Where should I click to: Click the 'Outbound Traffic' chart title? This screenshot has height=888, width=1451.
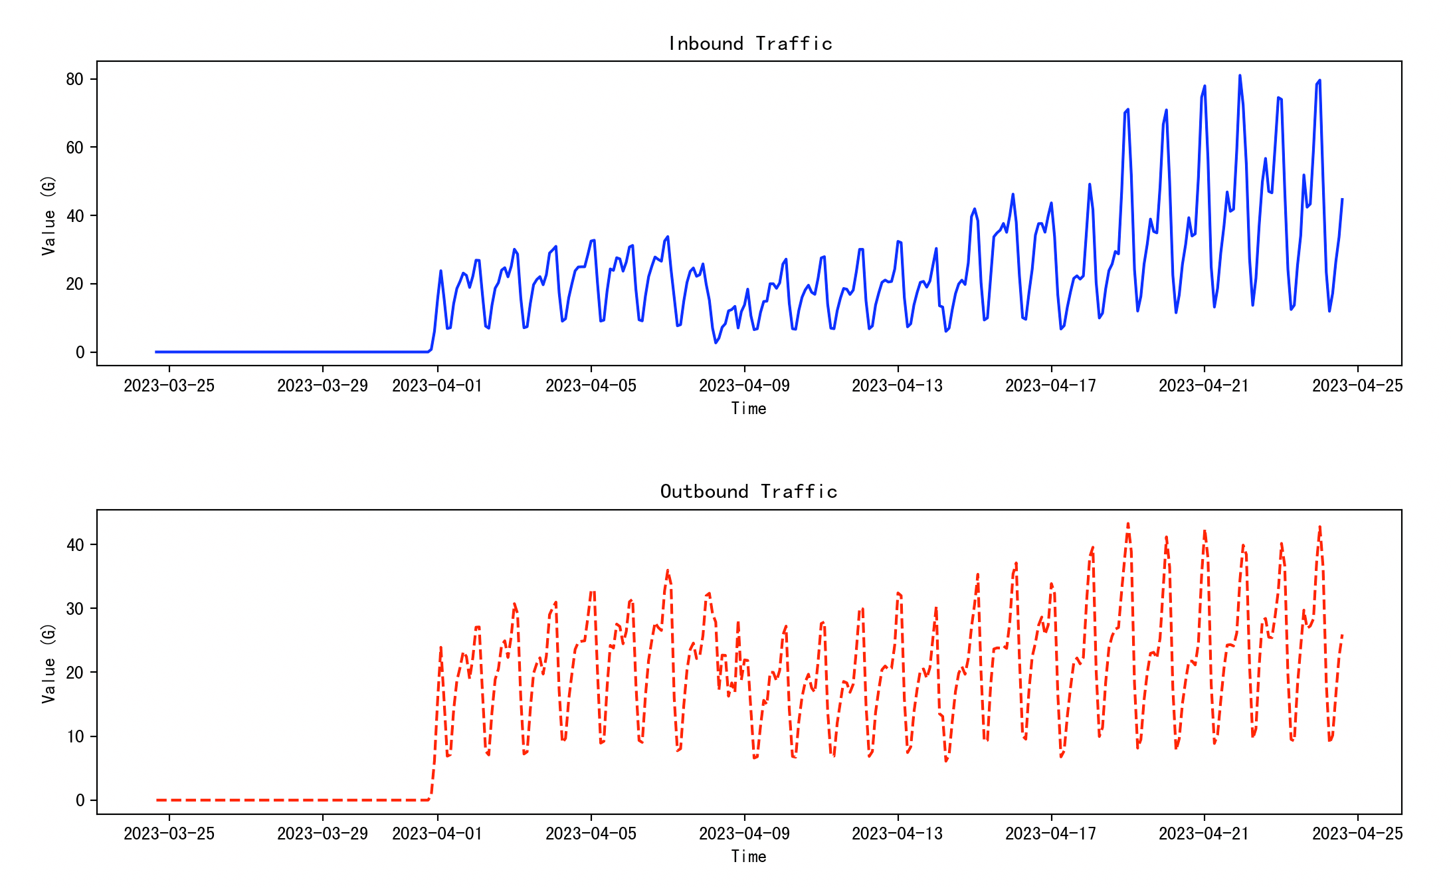[x=749, y=492]
